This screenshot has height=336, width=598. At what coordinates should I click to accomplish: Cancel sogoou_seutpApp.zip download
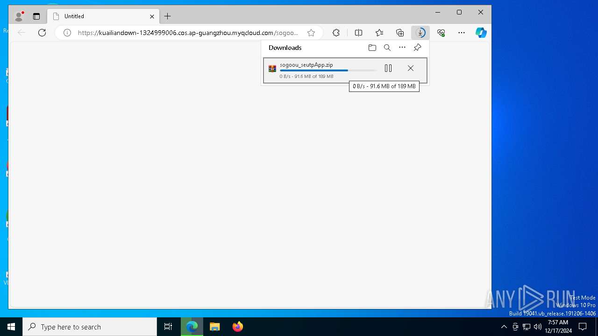[411, 68]
